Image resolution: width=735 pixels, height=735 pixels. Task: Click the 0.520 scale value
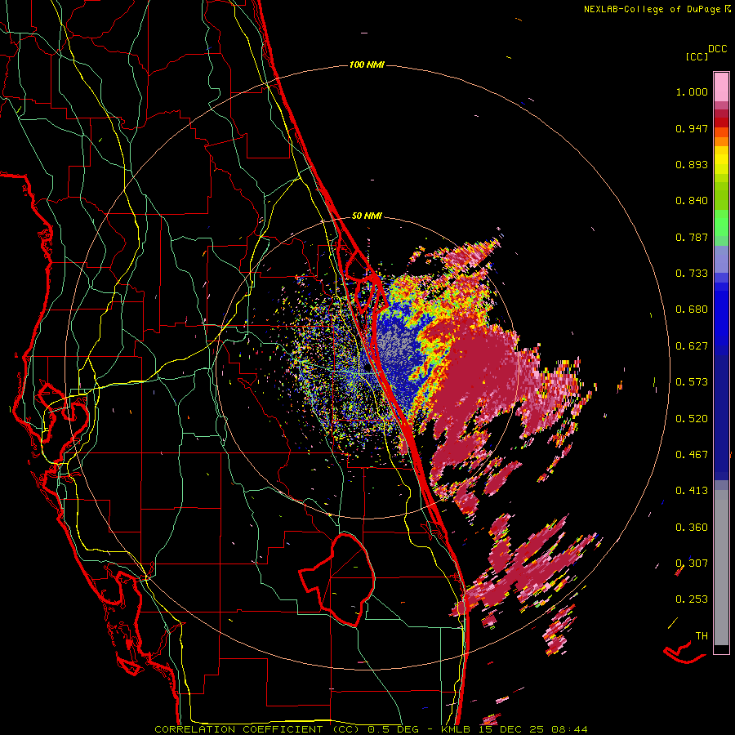coord(692,419)
